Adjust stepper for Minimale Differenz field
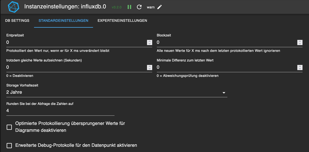The image size is (309, 152). (299, 67)
